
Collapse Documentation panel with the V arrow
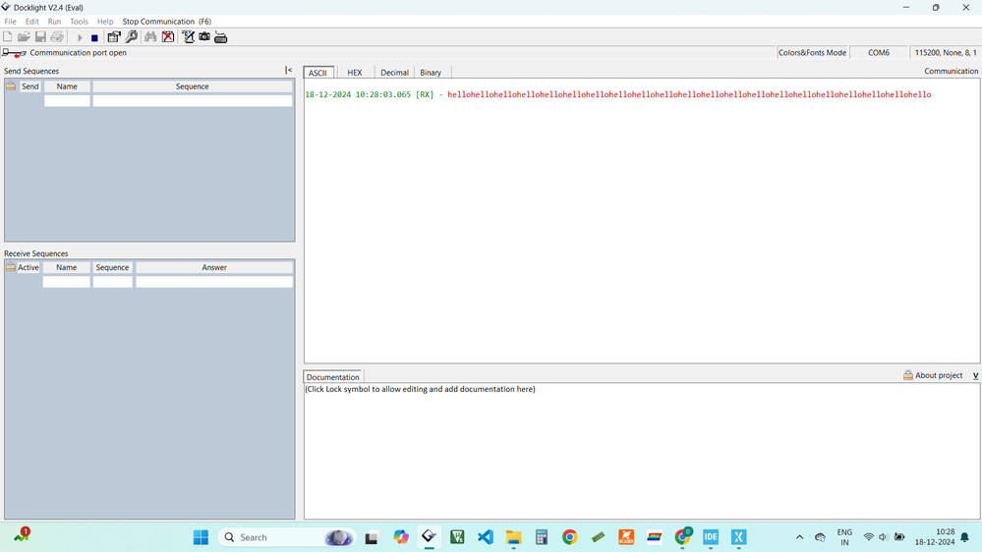click(x=975, y=375)
